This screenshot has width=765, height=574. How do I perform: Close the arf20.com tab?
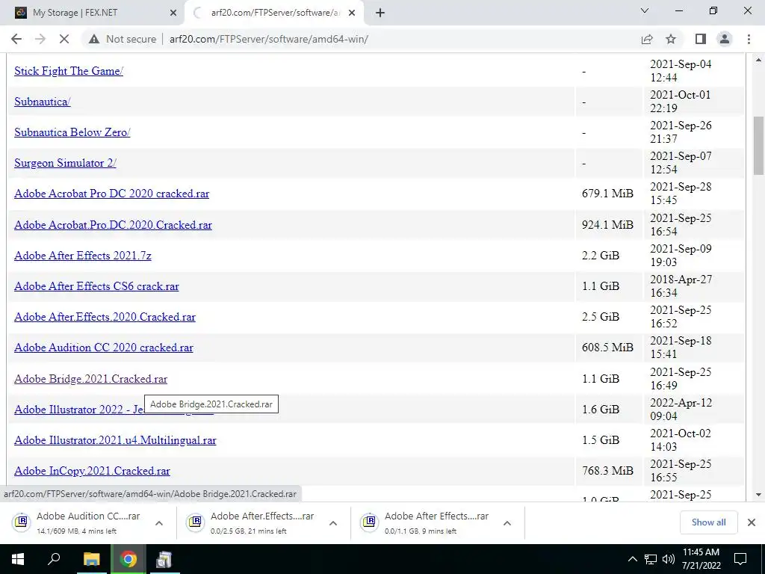352,13
